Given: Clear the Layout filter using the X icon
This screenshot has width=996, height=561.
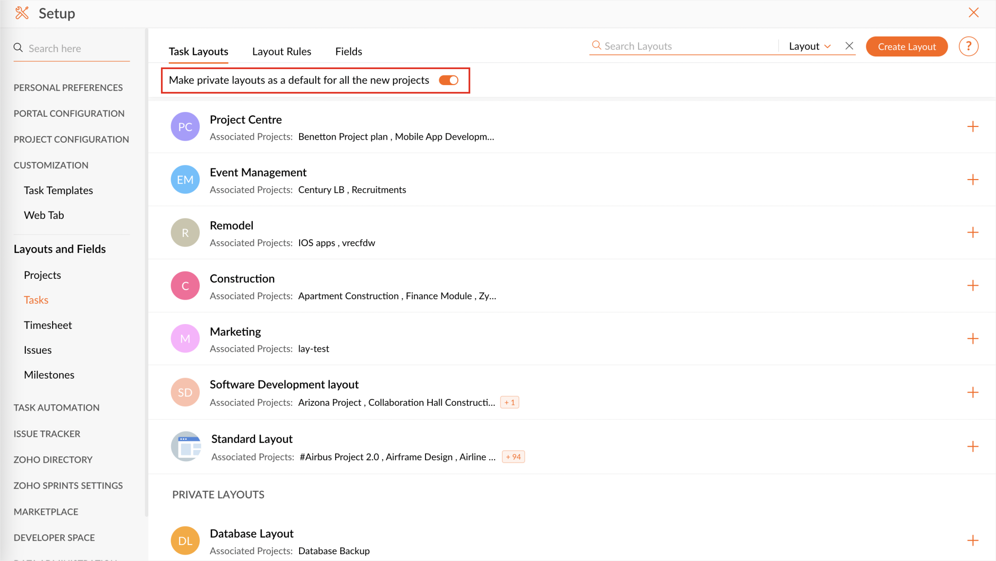Looking at the screenshot, I should click(849, 46).
